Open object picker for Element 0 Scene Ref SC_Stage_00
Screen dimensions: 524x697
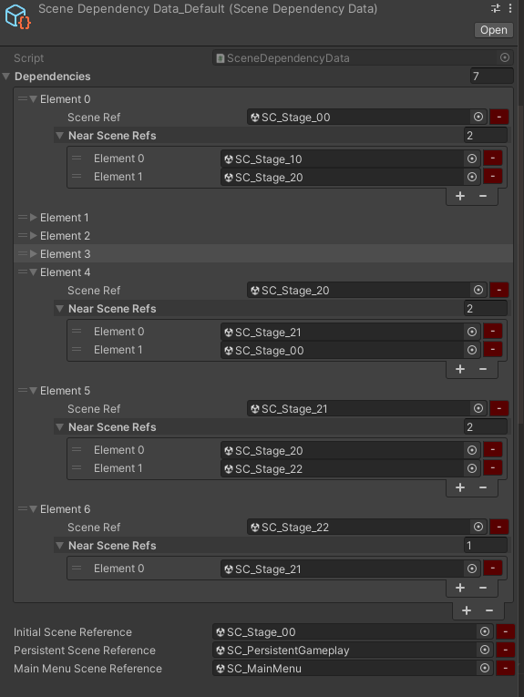478,117
